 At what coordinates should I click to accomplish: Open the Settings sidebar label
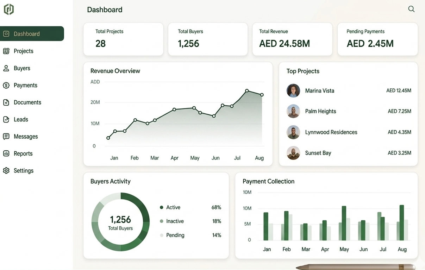click(24, 171)
